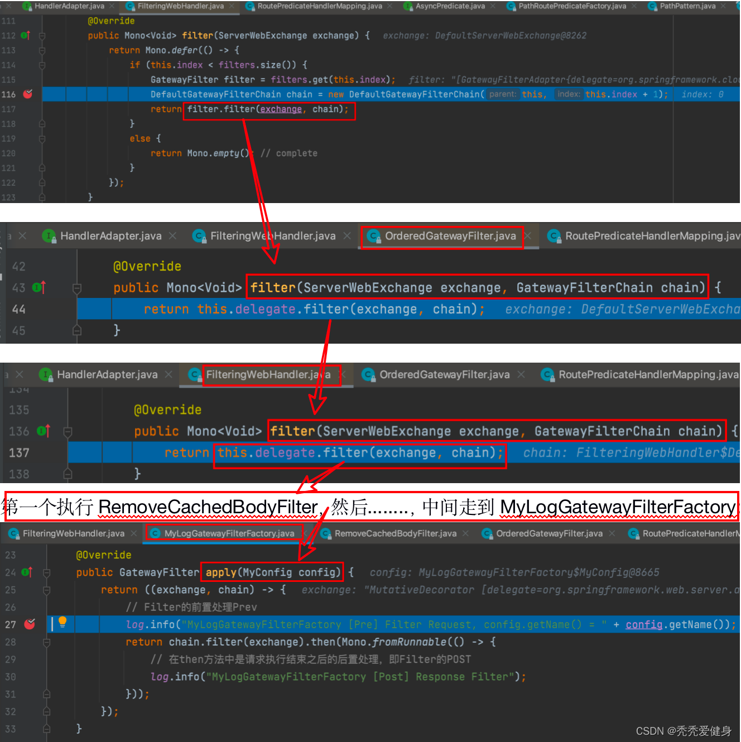Viewport: 741px width, 742px height.
Task: Close FilteringWebHandler.java tab beside MyLogGatewayFilterFactory tab
Action: pyautogui.click(x=134, y=533)
